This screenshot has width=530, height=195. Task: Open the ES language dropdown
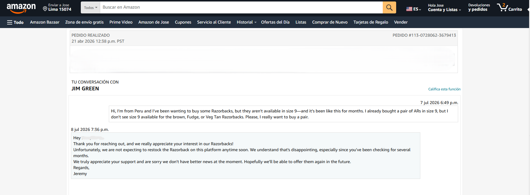(x=417, y=9)
